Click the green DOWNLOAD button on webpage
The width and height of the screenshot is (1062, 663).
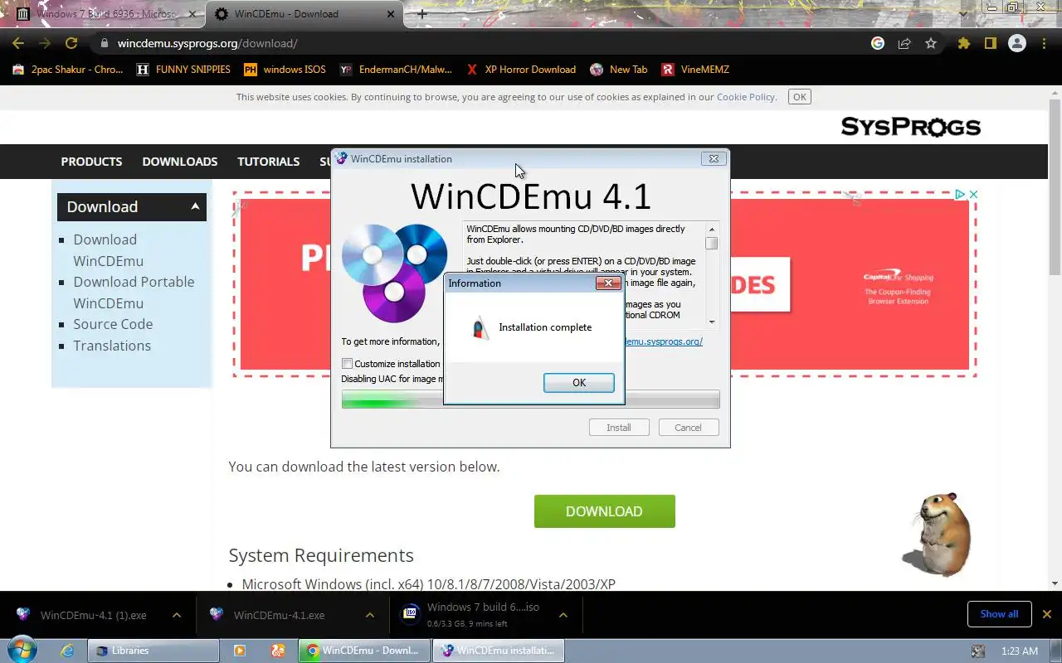pyautogui.click(x=604, y=511)
